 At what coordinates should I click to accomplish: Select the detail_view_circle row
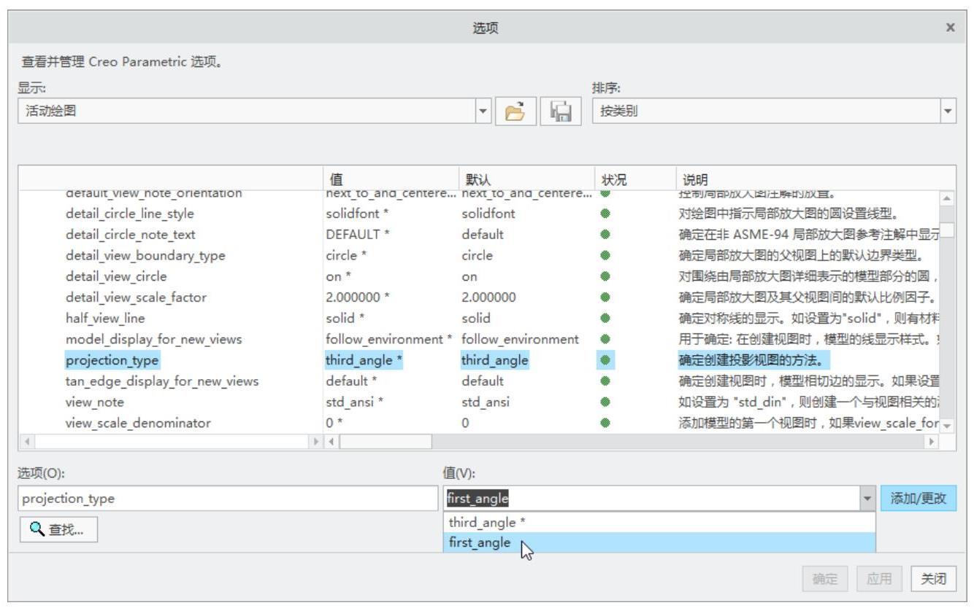coord(116,276)
